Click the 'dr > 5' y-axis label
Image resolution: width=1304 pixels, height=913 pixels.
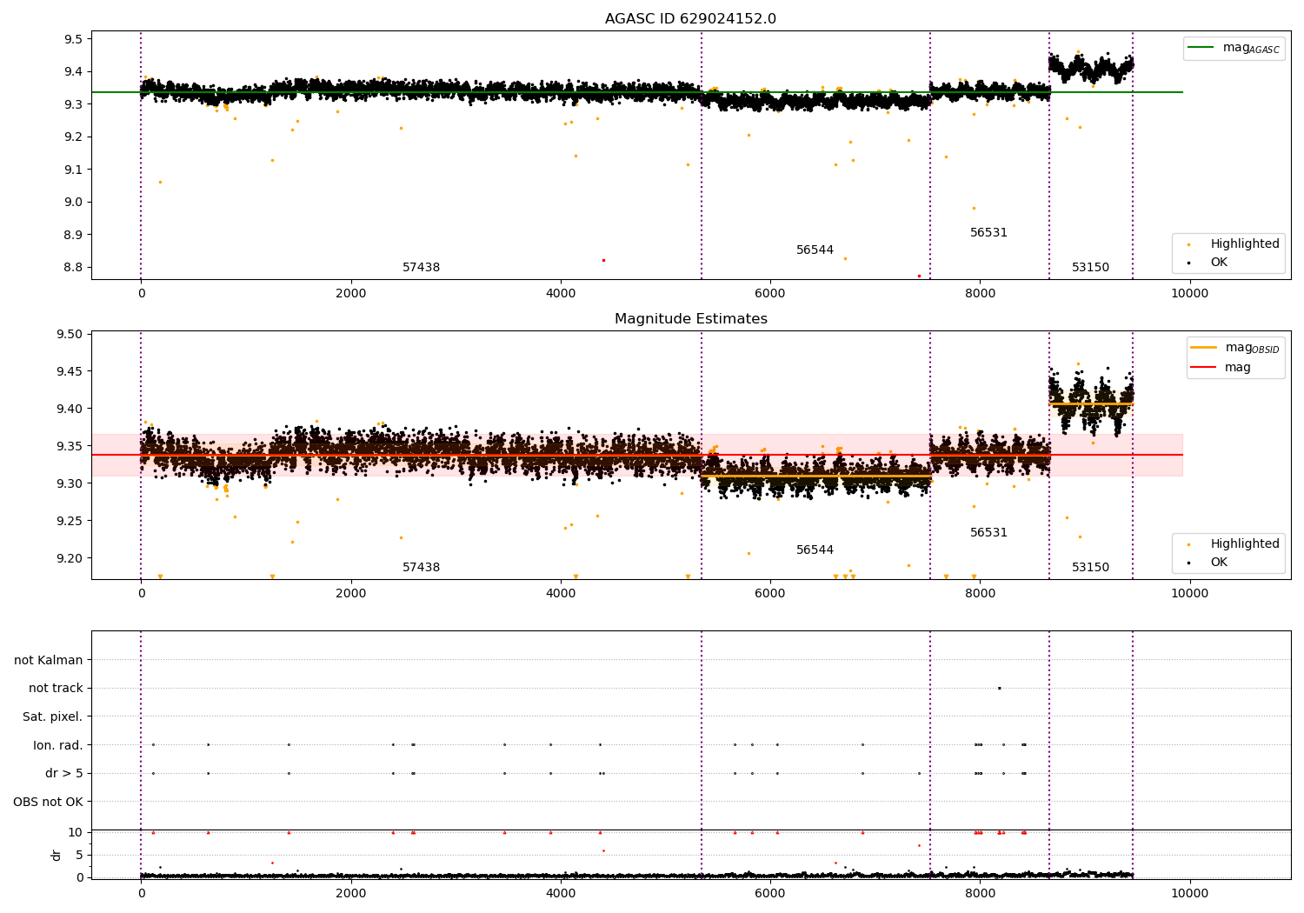pyautogui.click(x=64, y=773)
